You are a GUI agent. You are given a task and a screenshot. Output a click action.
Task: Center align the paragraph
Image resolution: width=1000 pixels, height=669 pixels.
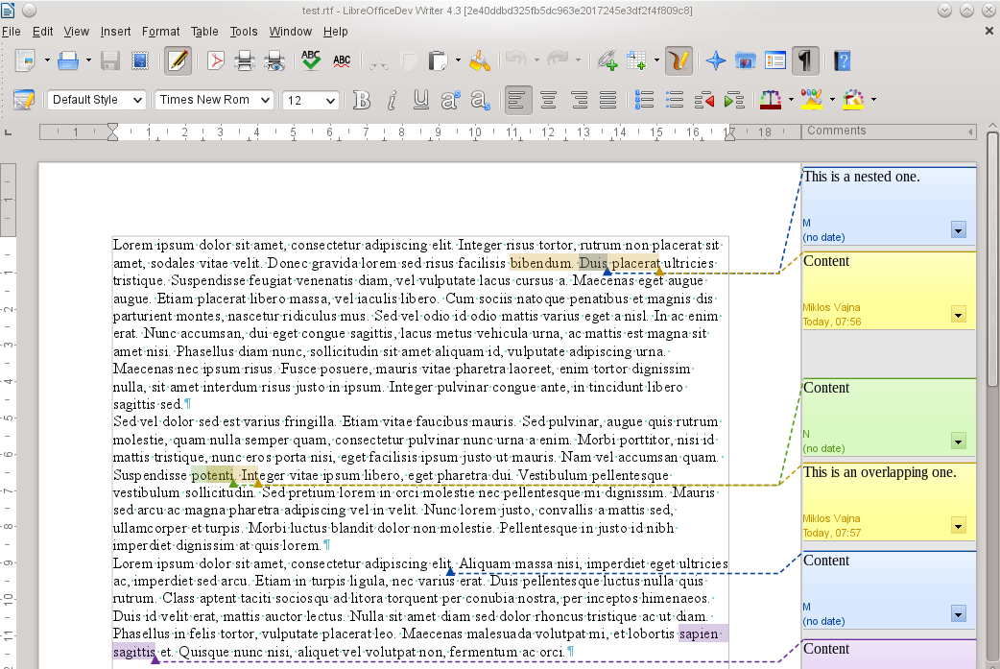click(x=548, y=100)
